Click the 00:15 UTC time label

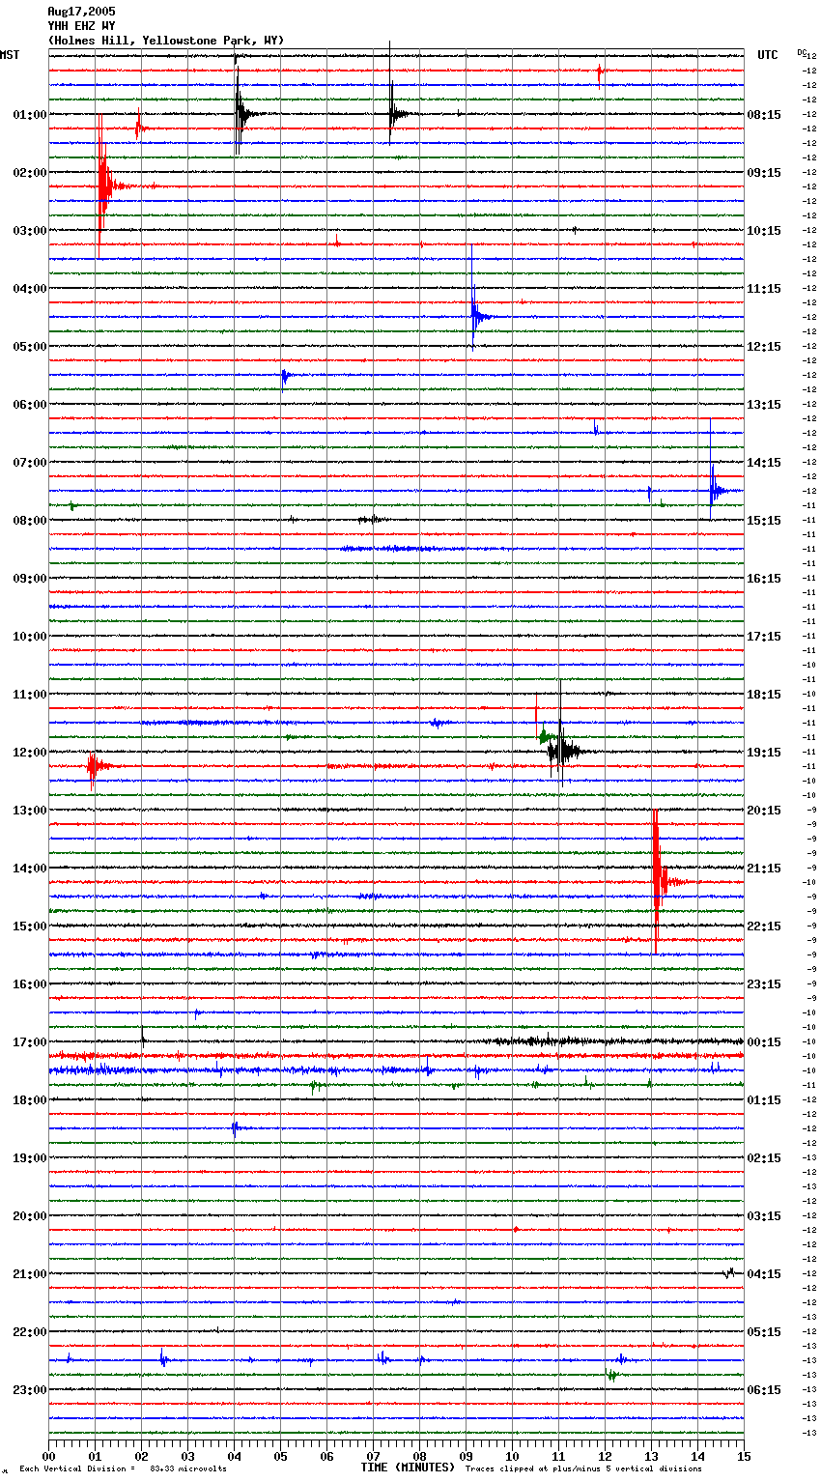click(764, 1042)
